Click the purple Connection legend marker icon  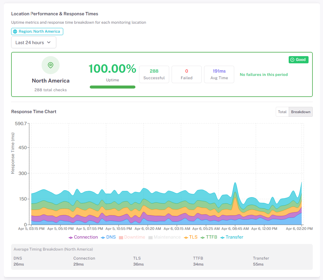click(x=71, y=237)
